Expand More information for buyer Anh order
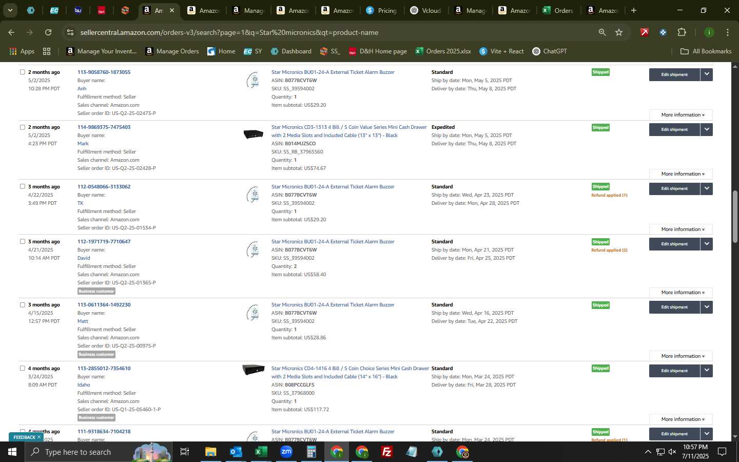Viewport: 739px width, 462px height. pos(681,115)
